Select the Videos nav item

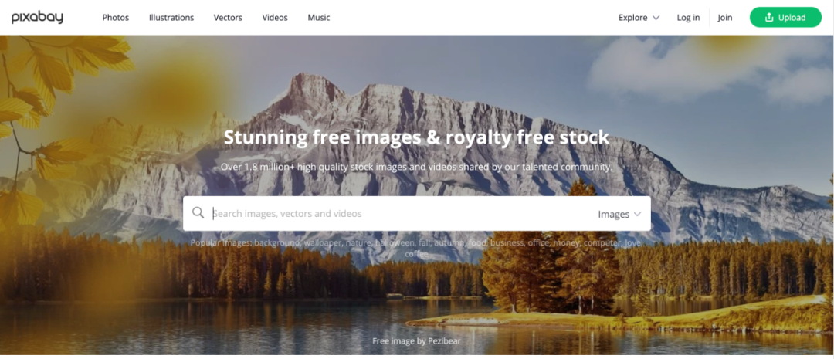click(x=274, y=18)
